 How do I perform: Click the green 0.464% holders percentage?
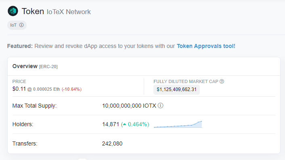pyautogui.click(x=137, y=124)
